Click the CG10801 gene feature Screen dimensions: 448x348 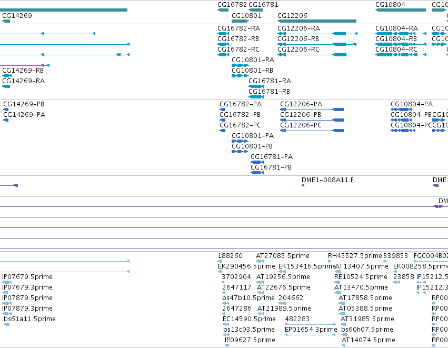coord(240,21)
